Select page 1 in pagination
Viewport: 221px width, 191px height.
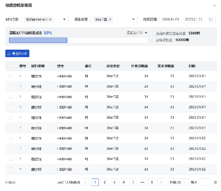click(95, 182)
